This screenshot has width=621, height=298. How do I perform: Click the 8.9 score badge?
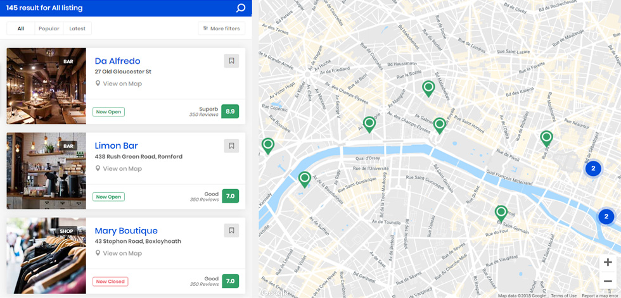click(230, 111)
